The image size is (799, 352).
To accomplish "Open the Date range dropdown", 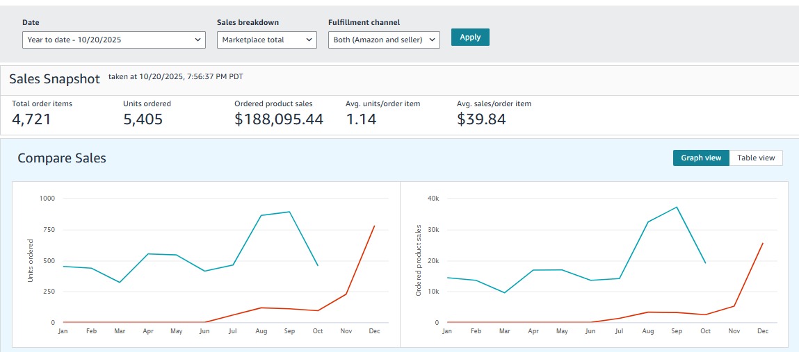I will click(114, 40).
